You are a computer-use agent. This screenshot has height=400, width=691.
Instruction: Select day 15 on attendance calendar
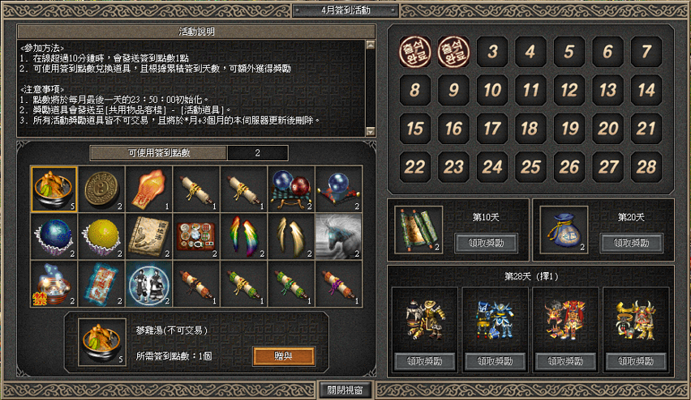[x=414, y=129]
